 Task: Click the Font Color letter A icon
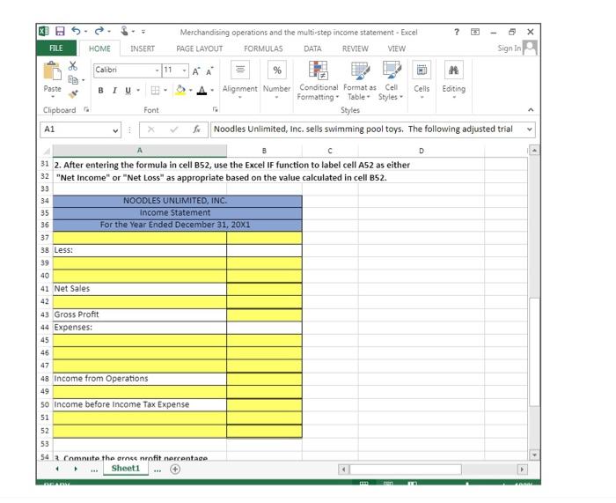(202, 91)
